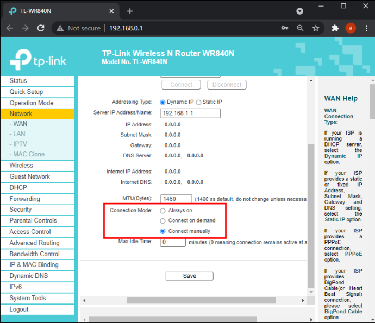Open the saved password key icon
375x323 pixels.
pyautogui.click(x=285, y=28)
